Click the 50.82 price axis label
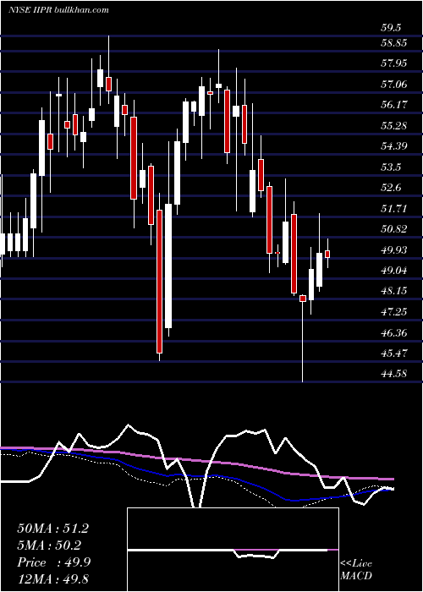 [x=394, y=229]
